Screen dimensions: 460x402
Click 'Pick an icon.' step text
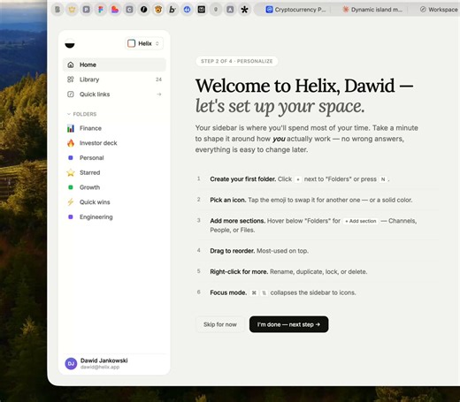point(228,200)
